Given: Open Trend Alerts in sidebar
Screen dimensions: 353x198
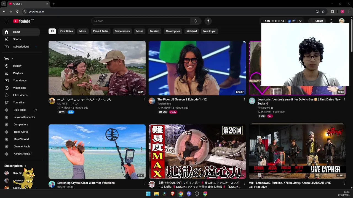Looking at the screenshot, I should [x=21, y=132].
